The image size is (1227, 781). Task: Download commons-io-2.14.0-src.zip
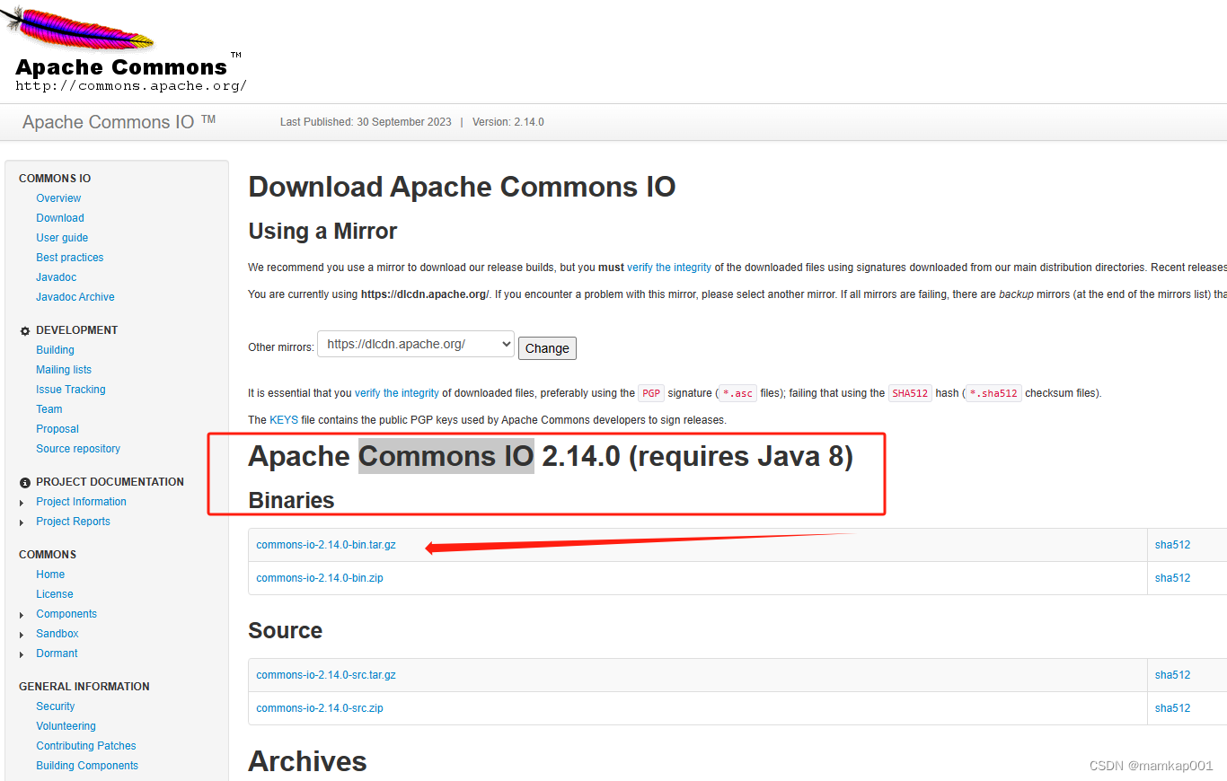click(x=320, y=708)
